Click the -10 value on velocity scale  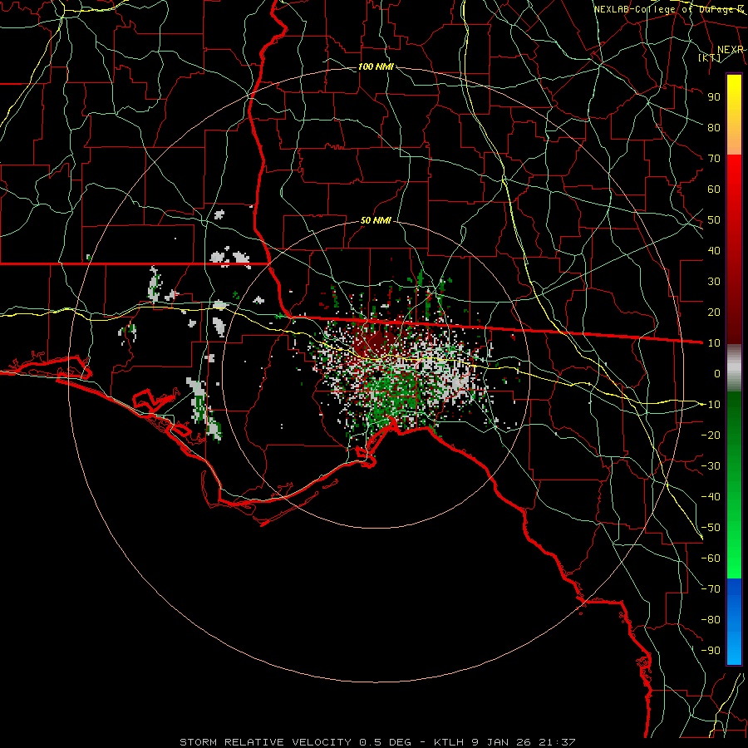[x=711, y=405]
